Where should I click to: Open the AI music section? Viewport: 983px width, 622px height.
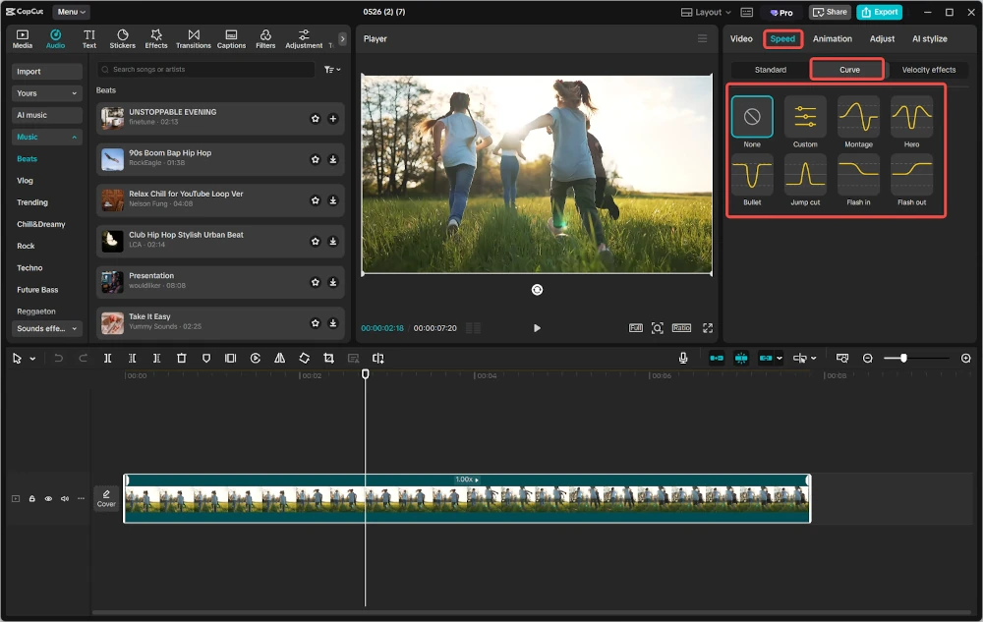[46, 115]
